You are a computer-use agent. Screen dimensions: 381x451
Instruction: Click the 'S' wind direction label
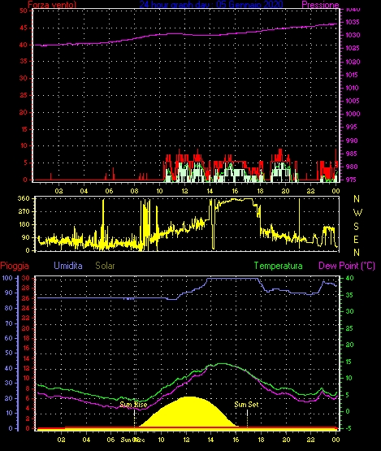[357, 227]
